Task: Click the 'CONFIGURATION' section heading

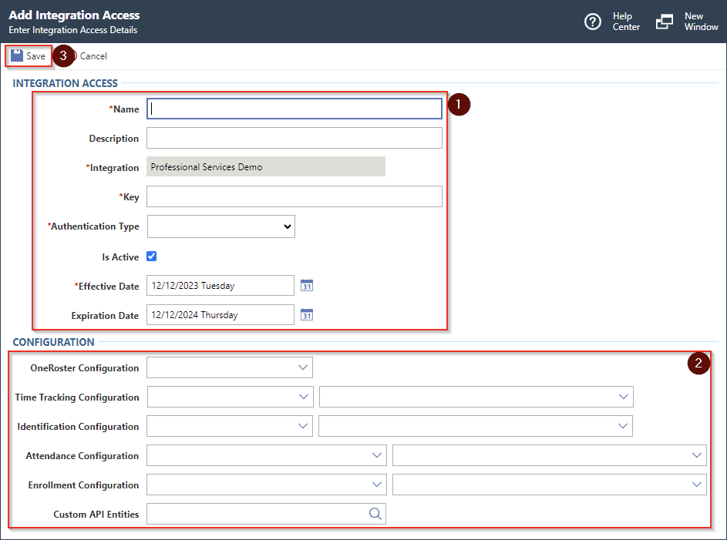Action: point(53,342)
